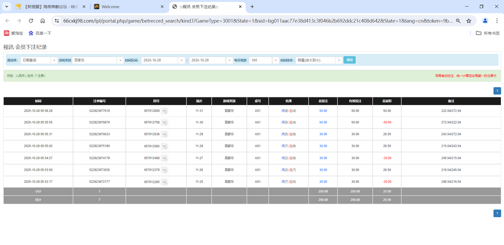Click the video icon for round 657912285
This screenshot has width=504, height=245.
(x=165, y=182)
